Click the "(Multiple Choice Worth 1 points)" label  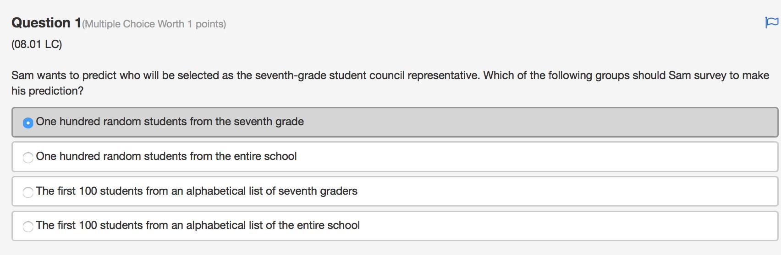click(x=154, y=24)
